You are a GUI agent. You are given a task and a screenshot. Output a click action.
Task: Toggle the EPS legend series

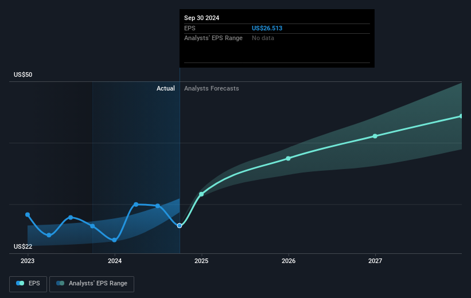click(28, 284)
